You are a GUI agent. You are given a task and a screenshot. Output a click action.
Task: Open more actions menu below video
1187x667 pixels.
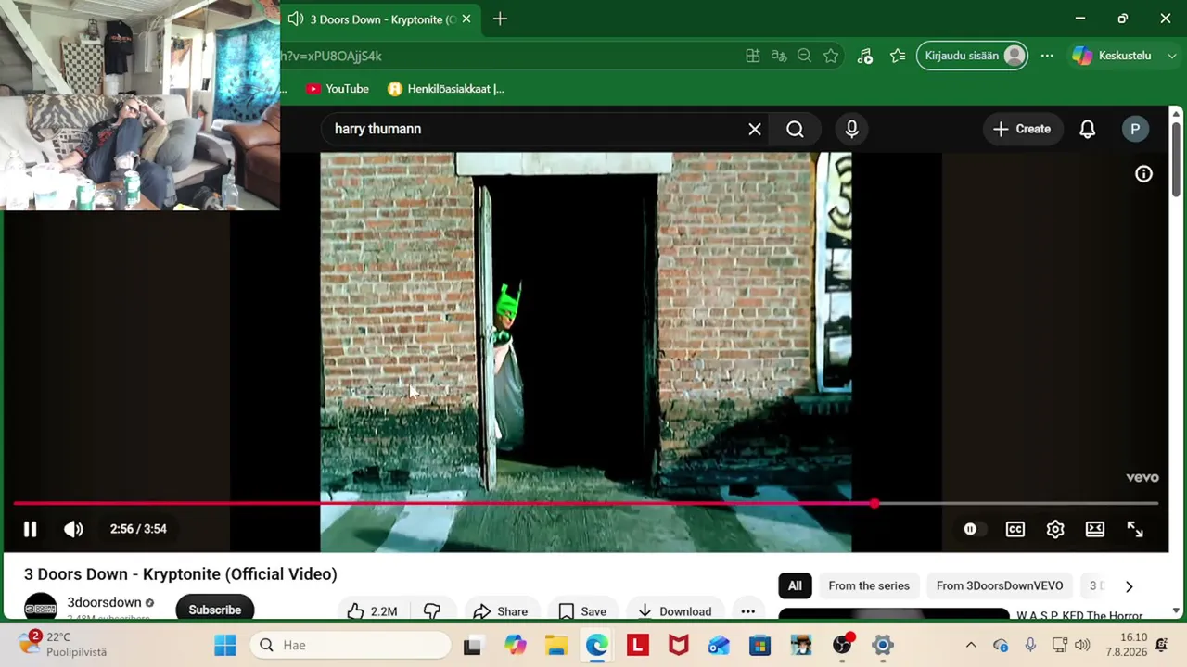[747, 611]
